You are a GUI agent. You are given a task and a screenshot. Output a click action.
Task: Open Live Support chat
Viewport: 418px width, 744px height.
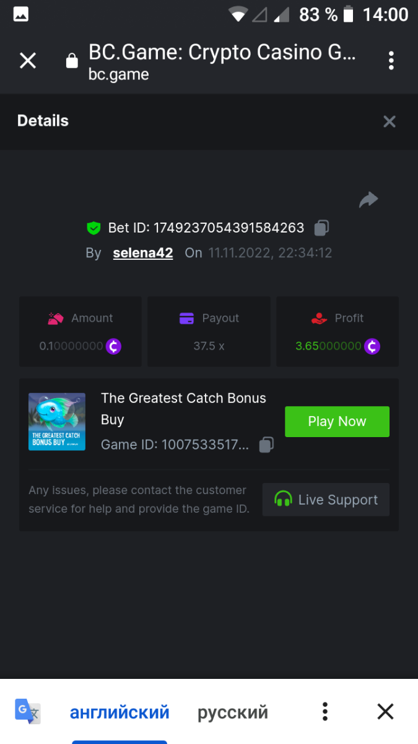(326, 500)
